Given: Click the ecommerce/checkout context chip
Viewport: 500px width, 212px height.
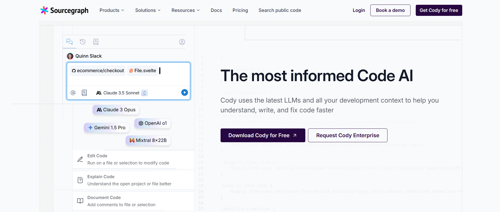Looking at the screenshot, I should click(x=98, y=71).
